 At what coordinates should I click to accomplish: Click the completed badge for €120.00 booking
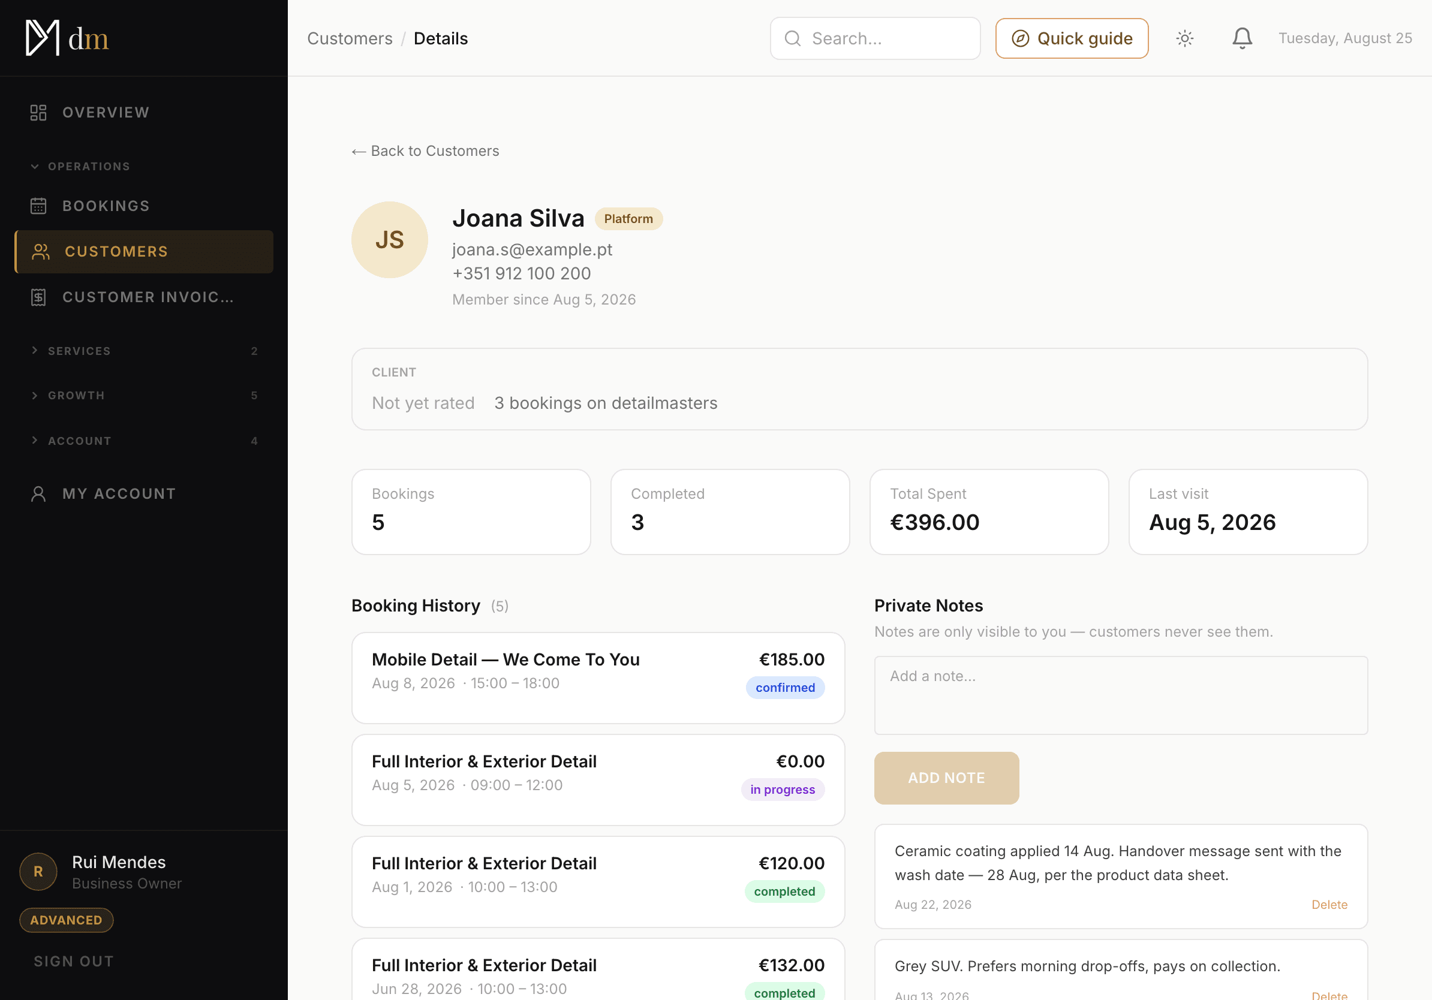[784, 891]
